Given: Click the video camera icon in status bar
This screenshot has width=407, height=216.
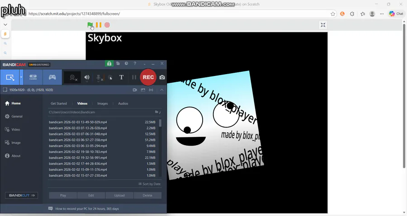Looking at the screenshot, I should (x=135, y=90).
